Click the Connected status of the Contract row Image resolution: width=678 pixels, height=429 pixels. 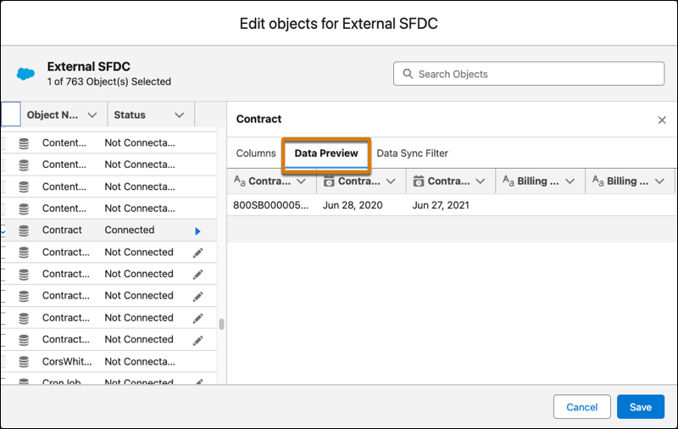(x=130, y=230)
